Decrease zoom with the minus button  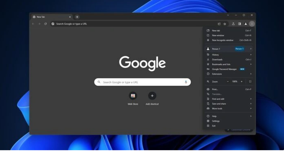(x=228, y=82)
